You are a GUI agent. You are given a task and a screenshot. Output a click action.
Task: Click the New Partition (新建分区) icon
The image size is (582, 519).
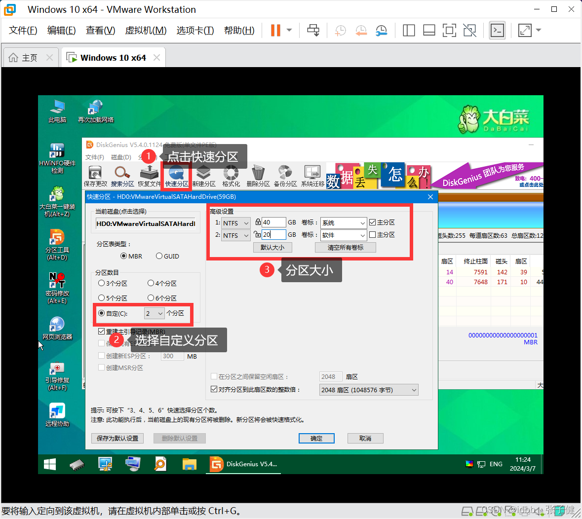click(x=204, y=176)
